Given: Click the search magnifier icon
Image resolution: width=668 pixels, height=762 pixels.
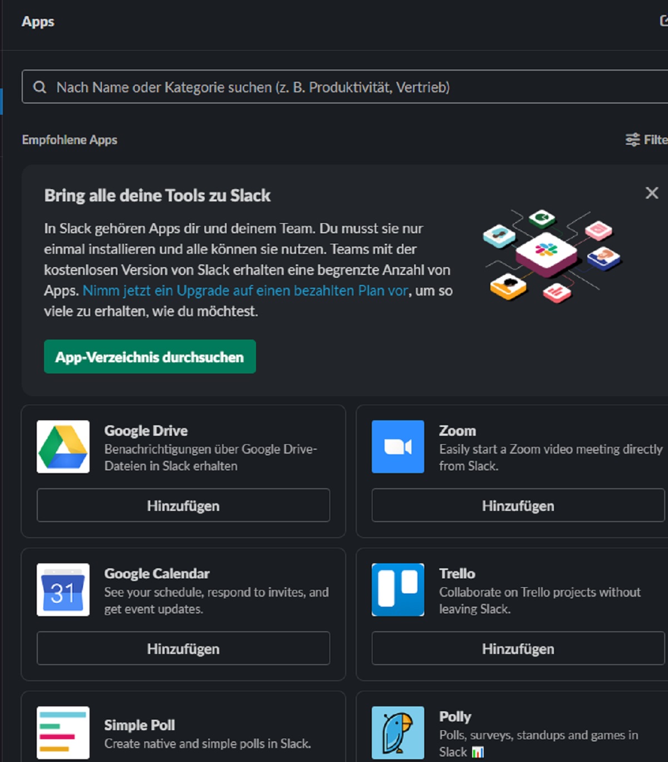Looking at the screenshot, I should click(40, 87).
